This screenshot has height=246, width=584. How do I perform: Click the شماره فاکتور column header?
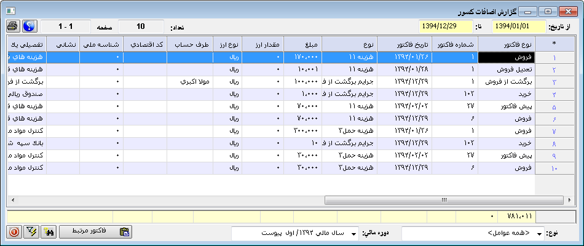(x=455, y=44)
